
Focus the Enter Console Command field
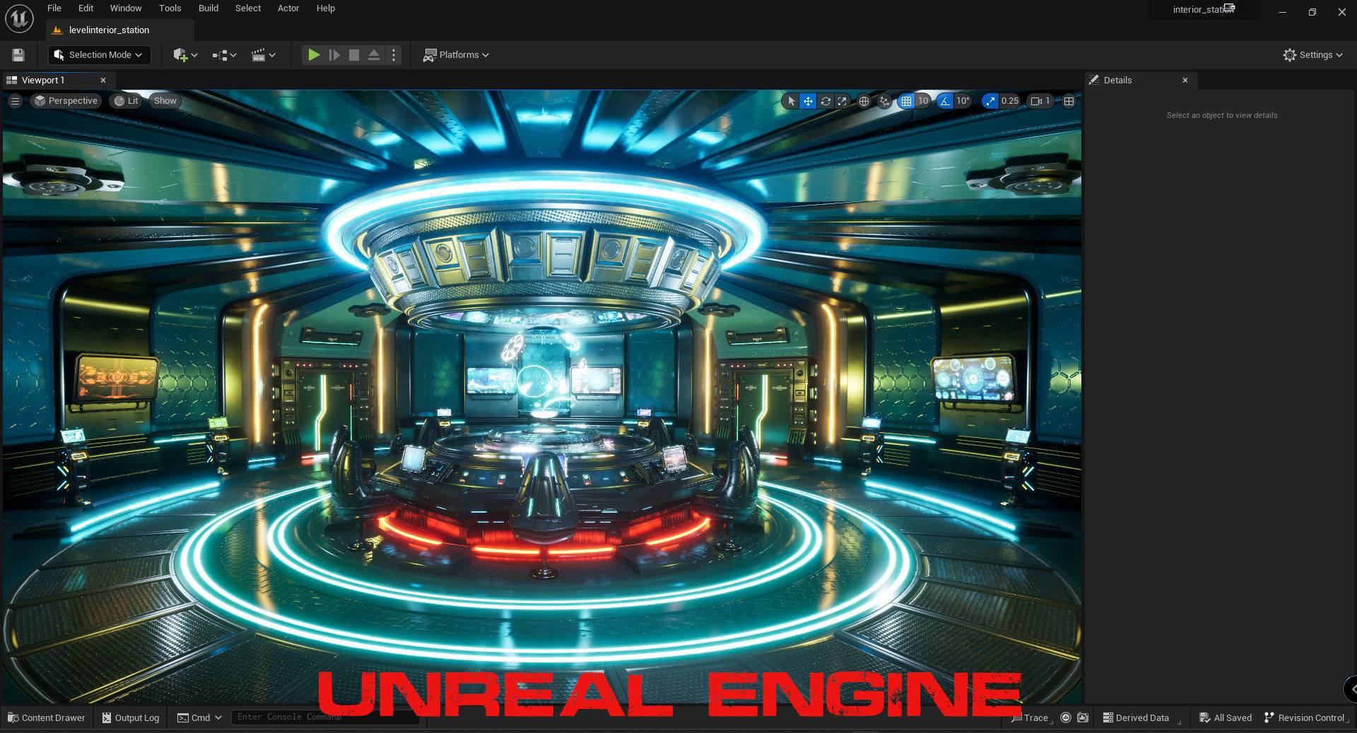coord(325,717)
